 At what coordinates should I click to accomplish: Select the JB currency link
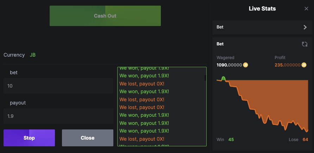pyautogui.click(x=33, y=55)
